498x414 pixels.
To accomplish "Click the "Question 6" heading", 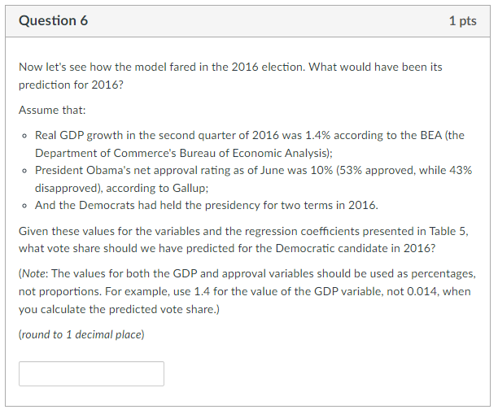I will (53, 21).
